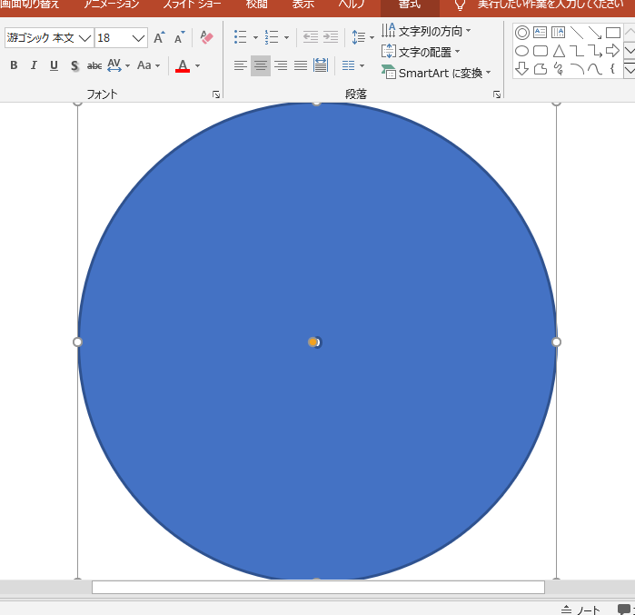
Task: Select the right block arrow shape
Action: 612,51
